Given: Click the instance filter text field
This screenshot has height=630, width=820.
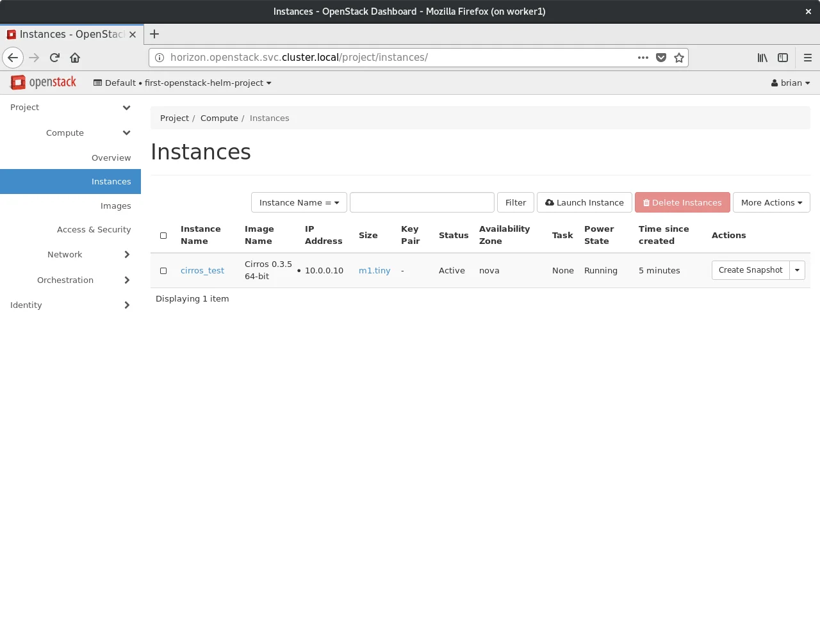Looking at the screenshot, I should point(422,202).
